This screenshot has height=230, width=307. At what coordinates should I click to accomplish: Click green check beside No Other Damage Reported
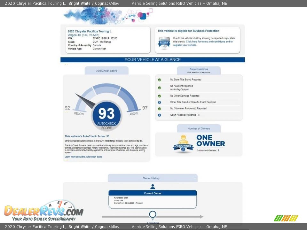[159, 96]
